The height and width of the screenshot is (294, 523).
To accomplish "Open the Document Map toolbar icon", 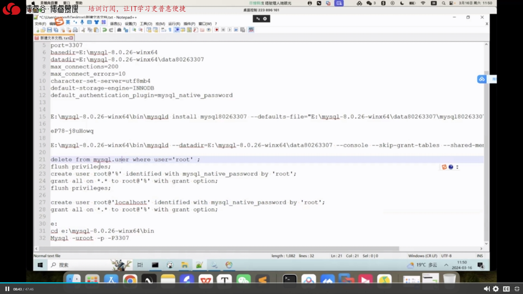I will 189,30.
